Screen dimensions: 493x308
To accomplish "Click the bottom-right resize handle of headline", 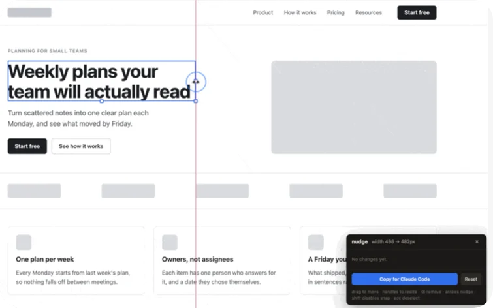I will pyautogui.click(x=195, y=101).
